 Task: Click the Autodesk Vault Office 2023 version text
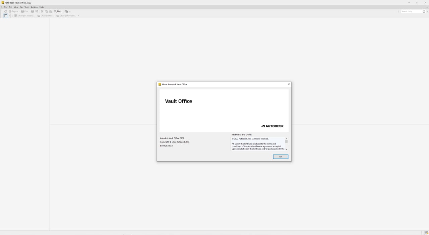[x=172, y=138]
